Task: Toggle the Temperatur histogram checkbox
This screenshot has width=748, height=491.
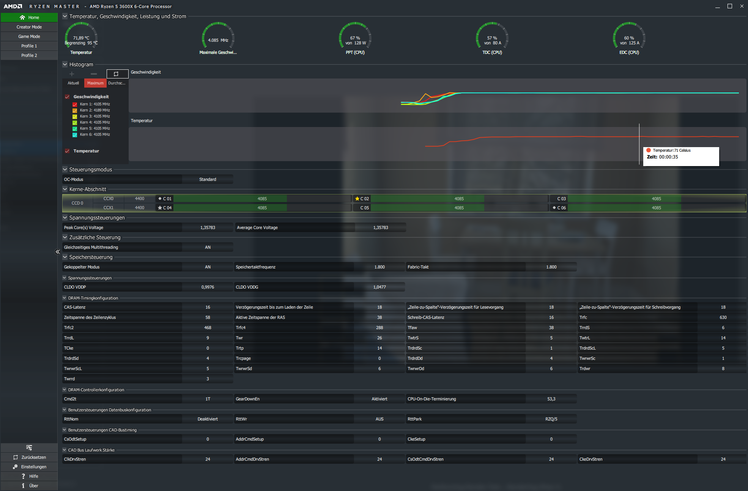Action: click(67, 151)
